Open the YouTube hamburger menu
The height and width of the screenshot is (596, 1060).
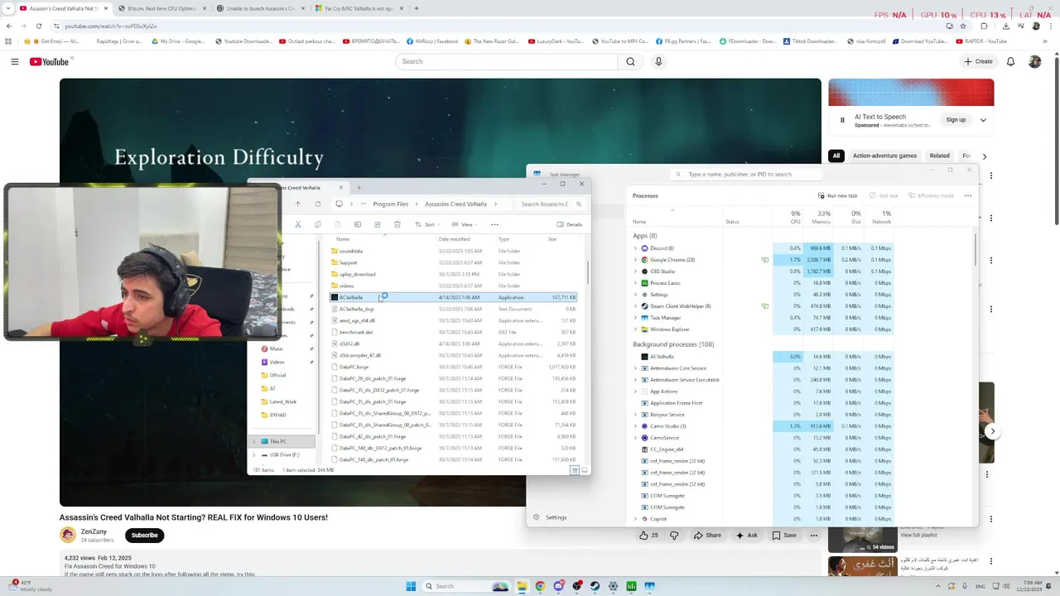15,61
